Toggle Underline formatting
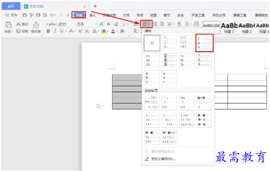 62,31
